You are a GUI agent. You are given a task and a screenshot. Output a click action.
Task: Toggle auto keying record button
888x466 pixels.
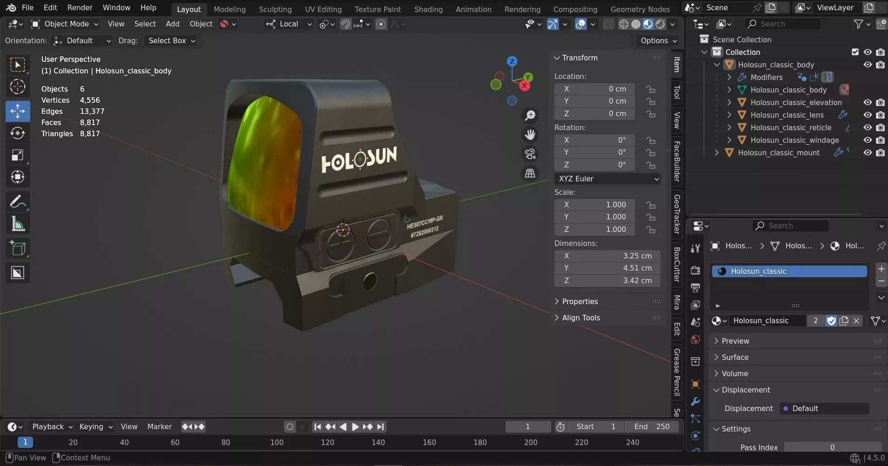pos(290,426)
